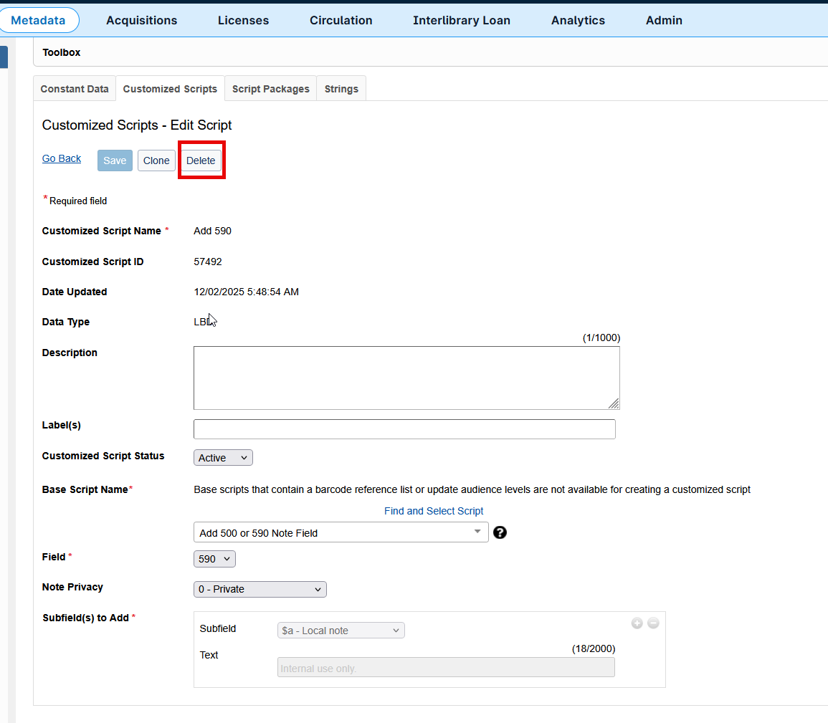Click the Delete button
Viewport: 828px width, 723px height.
(201, 161)
